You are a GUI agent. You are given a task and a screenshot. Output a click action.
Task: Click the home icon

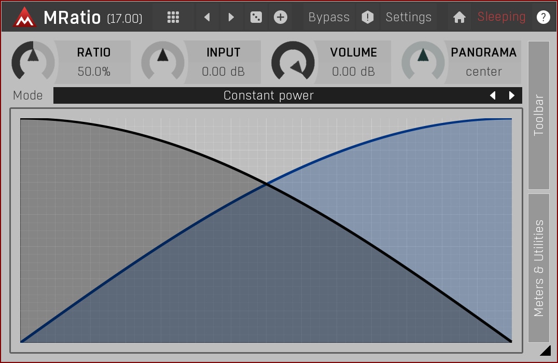459,17
